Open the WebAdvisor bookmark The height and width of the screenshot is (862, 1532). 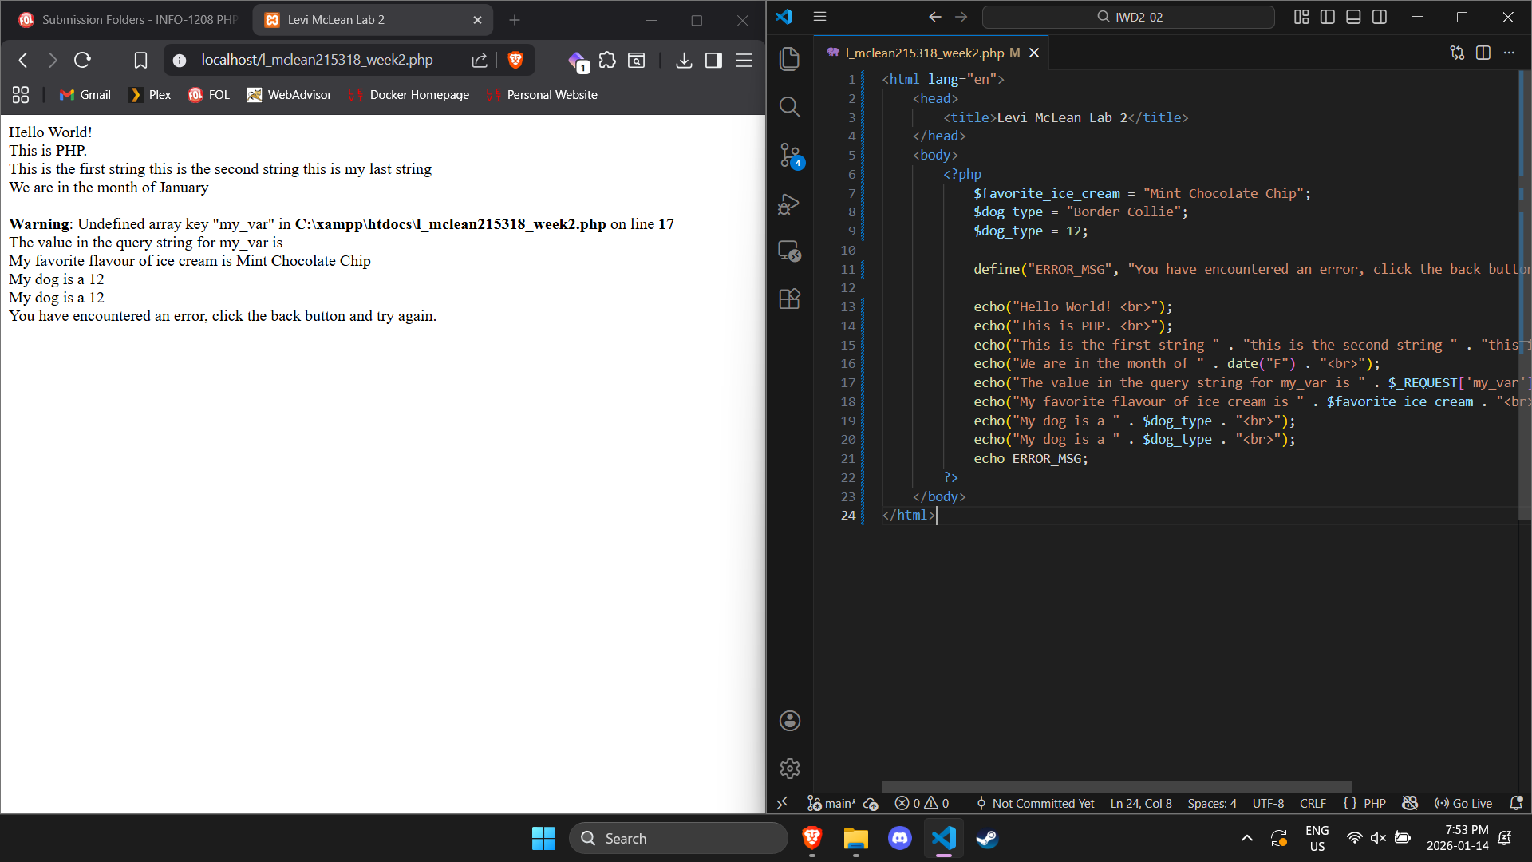[290, 95]
